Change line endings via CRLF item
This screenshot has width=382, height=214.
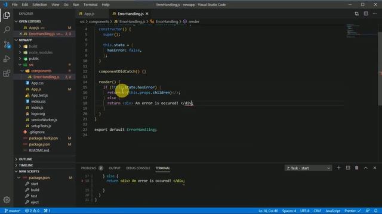(x=317, y=210)
